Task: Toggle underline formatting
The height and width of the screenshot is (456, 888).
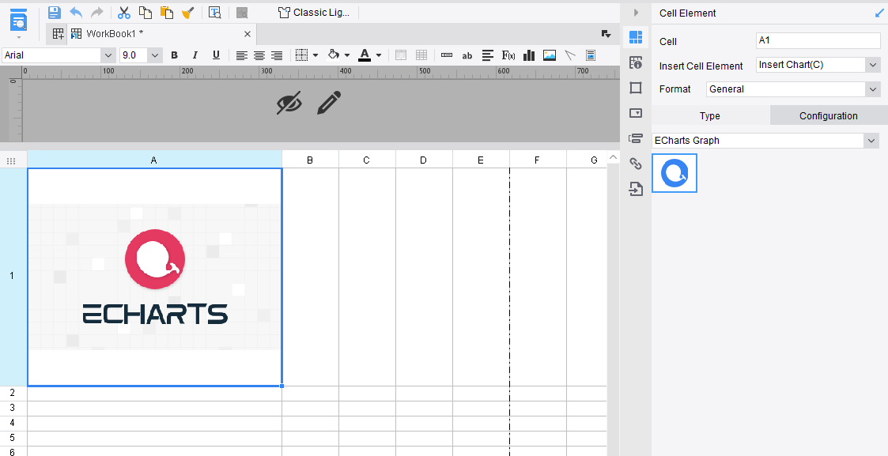Action: [x=216, y=55]
